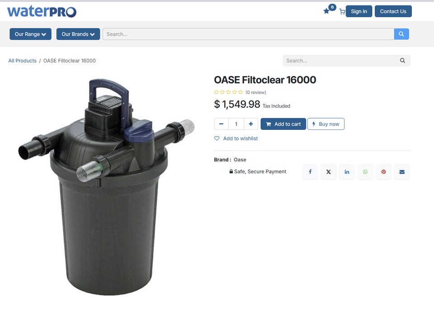434x310 pixels.
Task: Share product on X (Twitter)
Action: (329, 172)
